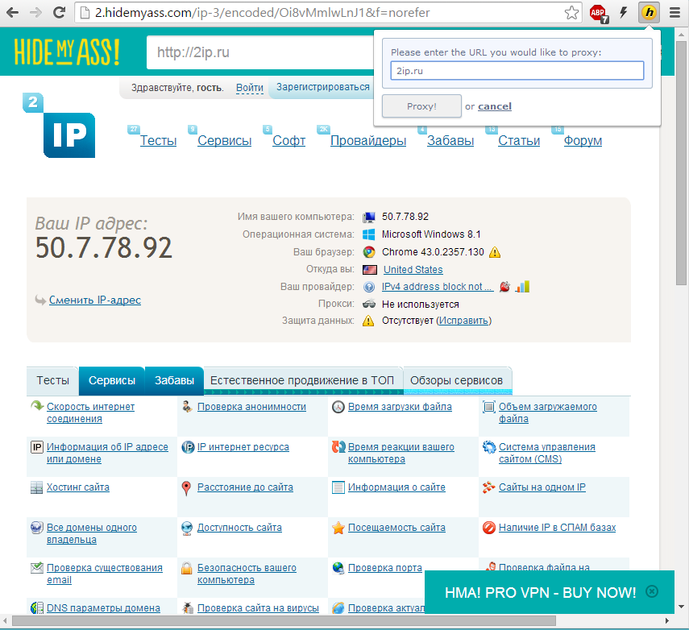Open Хостинг сайта link

coord(78,487)
